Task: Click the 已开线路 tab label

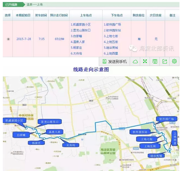Action: 11,5
